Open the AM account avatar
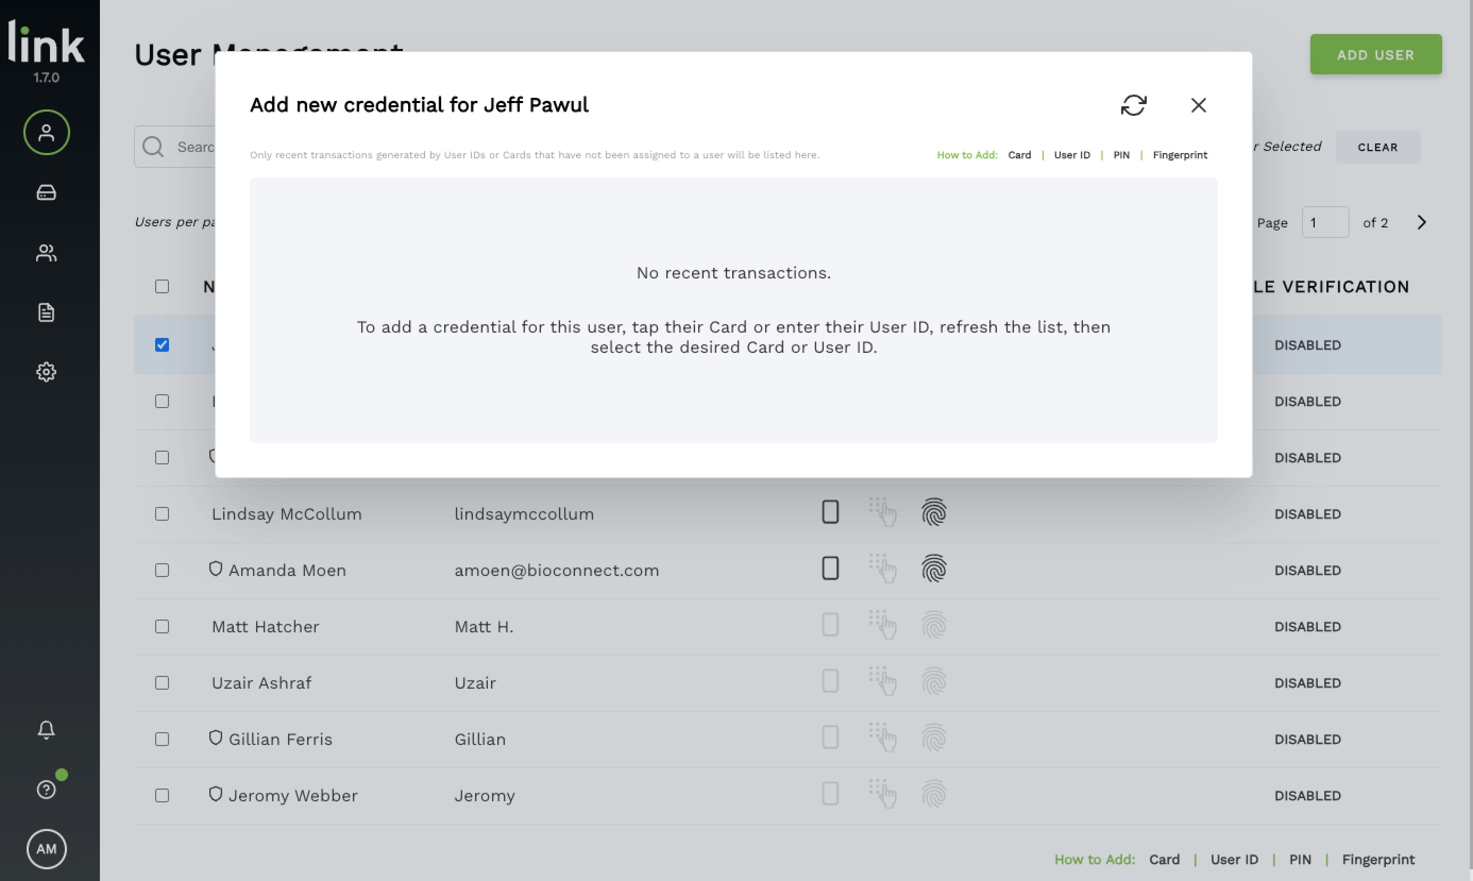 [46, 849]
